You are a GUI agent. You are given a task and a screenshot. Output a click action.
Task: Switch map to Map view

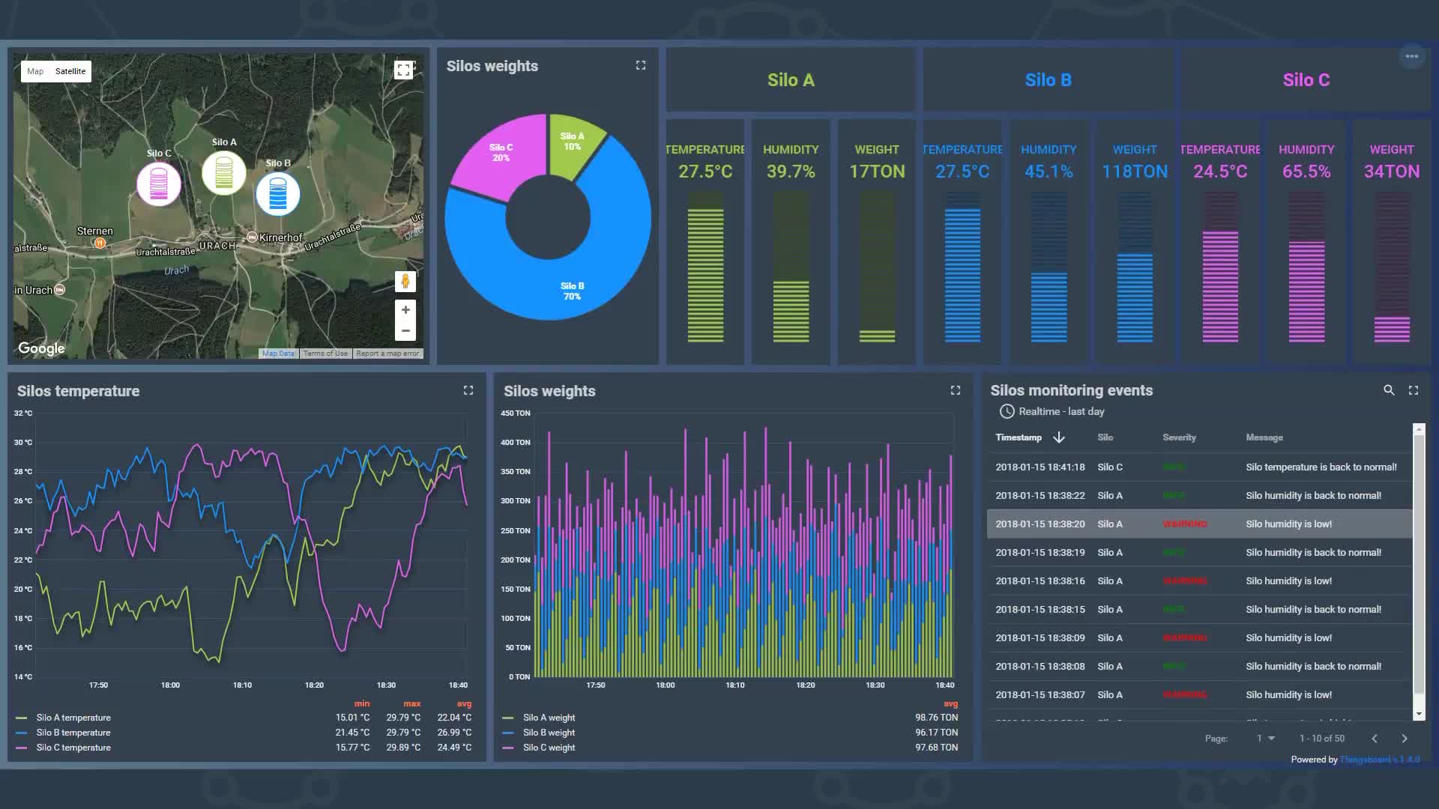(x=35, y=71)
